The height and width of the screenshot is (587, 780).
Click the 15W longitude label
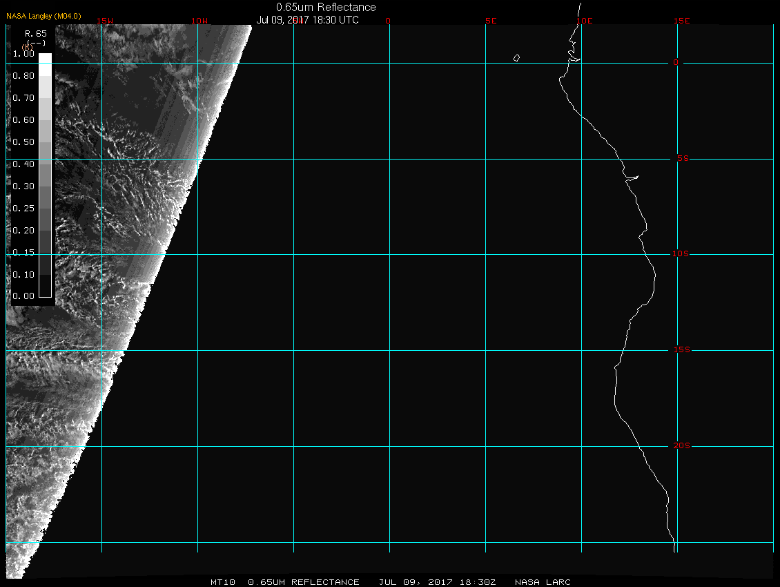pyautogui.click(x=105, y=21)
